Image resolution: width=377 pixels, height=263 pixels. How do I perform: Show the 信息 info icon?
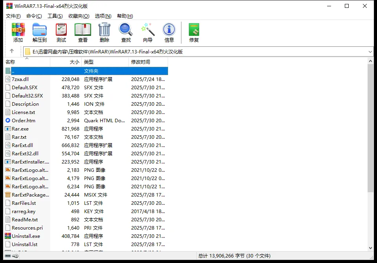point(169,33)
